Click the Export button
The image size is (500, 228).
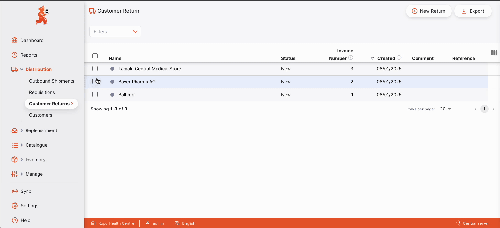[473, 11]
